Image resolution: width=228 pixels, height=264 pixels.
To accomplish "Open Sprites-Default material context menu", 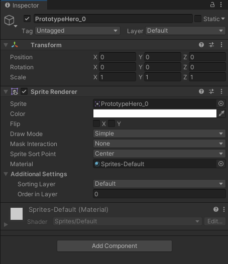I will click(x=224, y=209).
